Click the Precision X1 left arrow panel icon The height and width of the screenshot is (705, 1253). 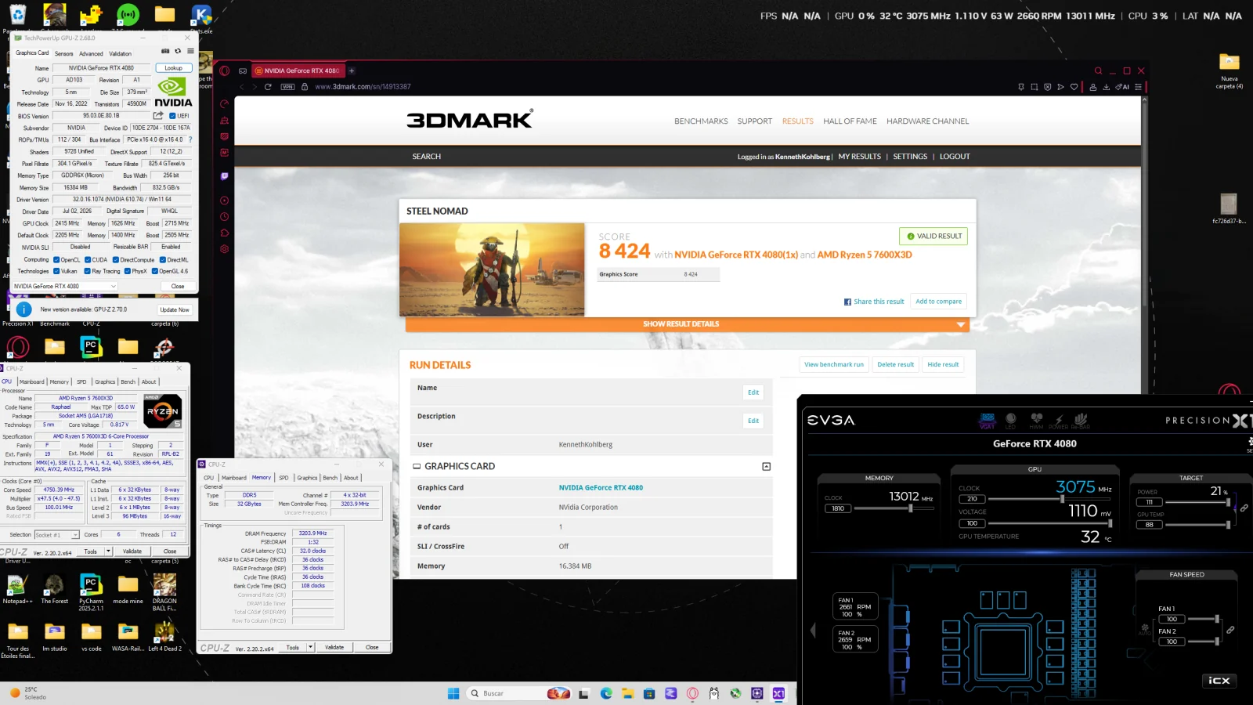pyautogui.click(x=813, y=630)
